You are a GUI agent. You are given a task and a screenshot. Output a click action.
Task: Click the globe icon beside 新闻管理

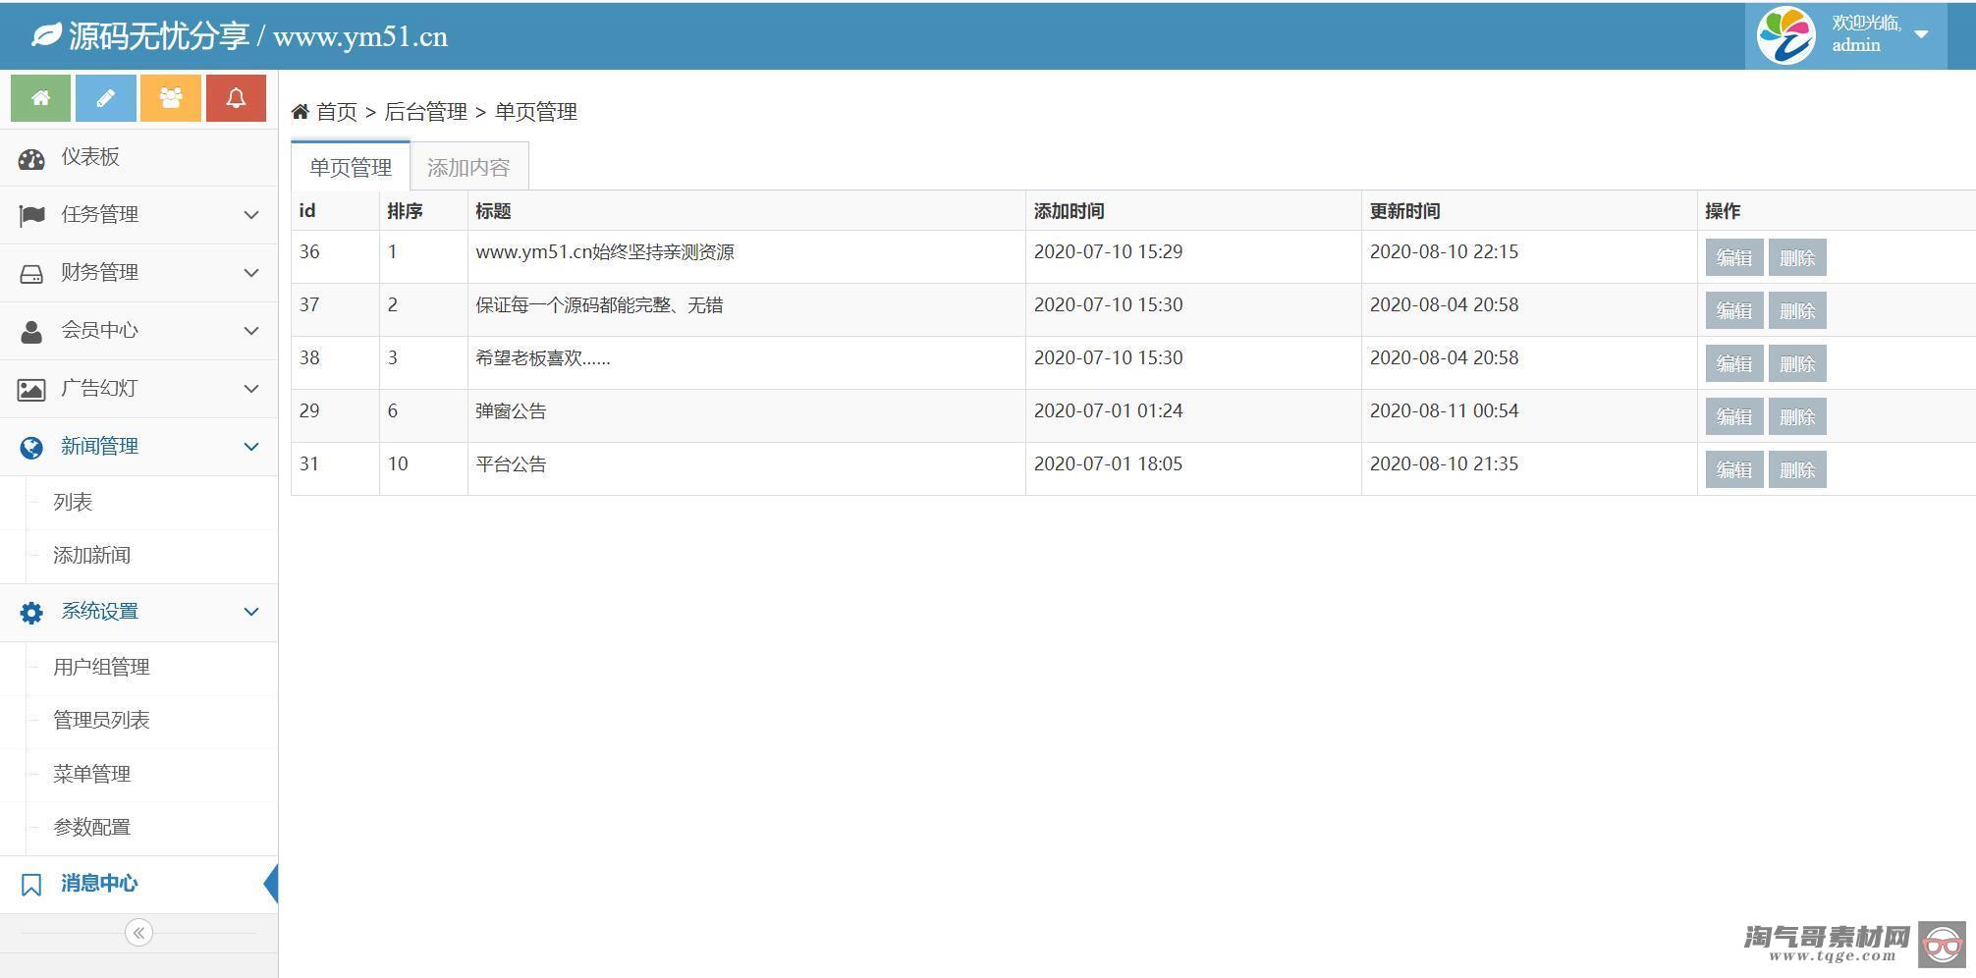pyautogui.click(x=31, y=447)
